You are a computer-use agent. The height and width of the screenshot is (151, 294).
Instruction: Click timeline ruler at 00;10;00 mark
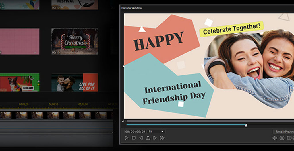pos(83,104)
